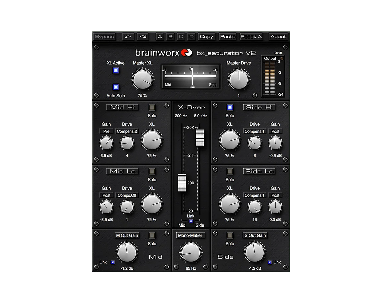
Task: Toggle the X-Over Link checkbox
Action: pos(191,221)
